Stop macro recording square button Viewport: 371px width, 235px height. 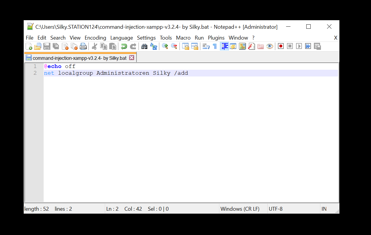point(290,46)
